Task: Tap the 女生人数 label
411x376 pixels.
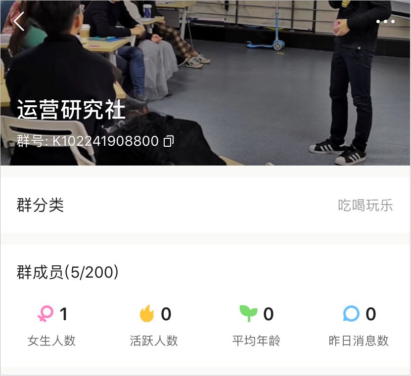Action: [x=51, y=340]
